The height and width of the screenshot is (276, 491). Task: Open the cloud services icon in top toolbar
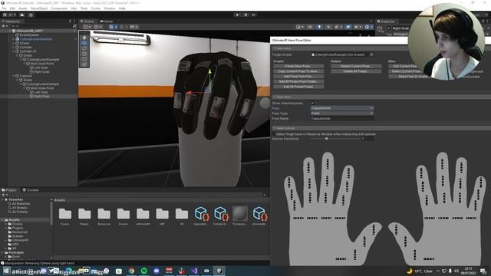[x=22, y=15]
